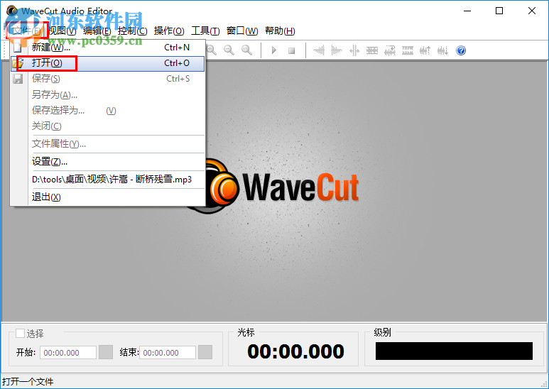
Task: Click the 光标 time display 00:00.000
Action: point(295,351)
